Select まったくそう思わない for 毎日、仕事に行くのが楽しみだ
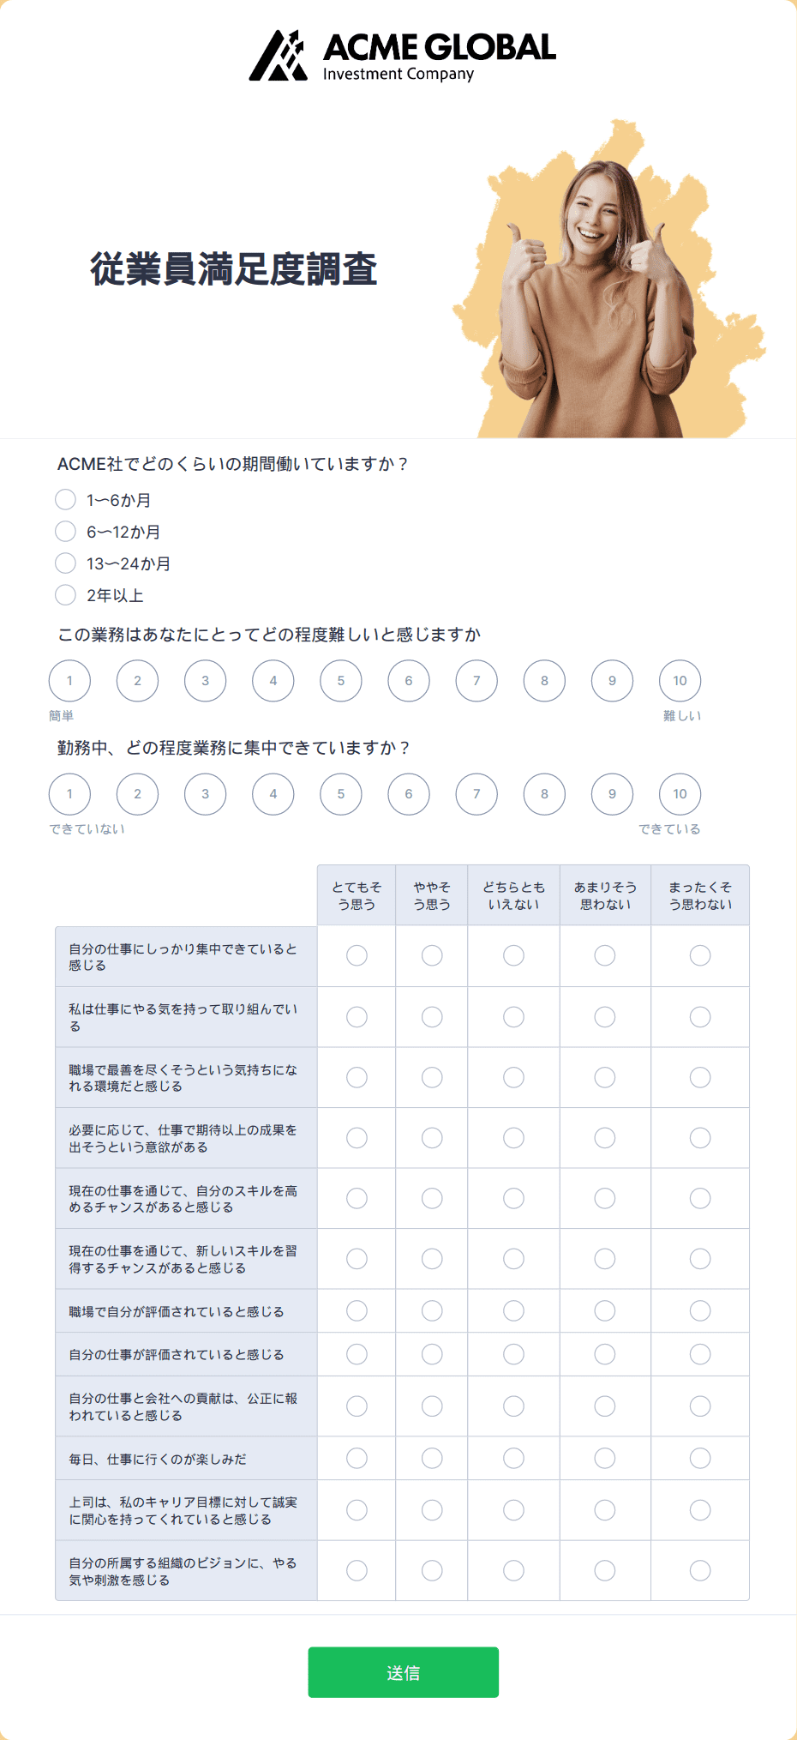This screenshot has width=797, height=1740. tap(700, 1458)
